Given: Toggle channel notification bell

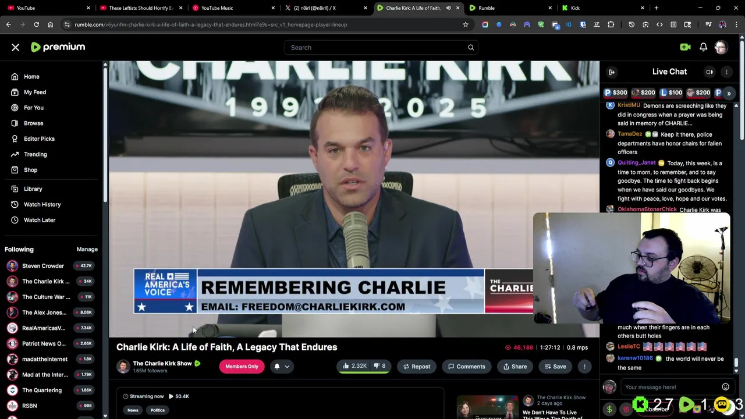Looking at the screenshot, I should click(x=277, y=367).
